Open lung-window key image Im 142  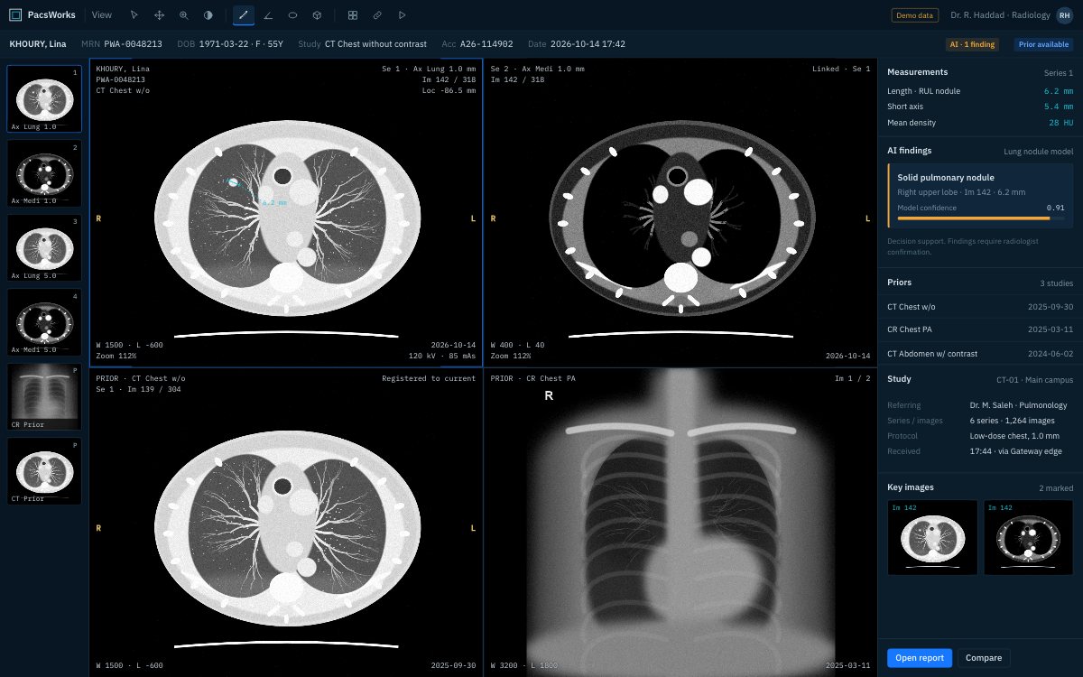coord(932,538)
